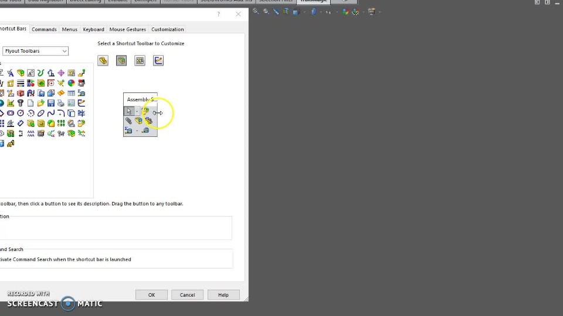Click the orange surface icon

point(61,93)
